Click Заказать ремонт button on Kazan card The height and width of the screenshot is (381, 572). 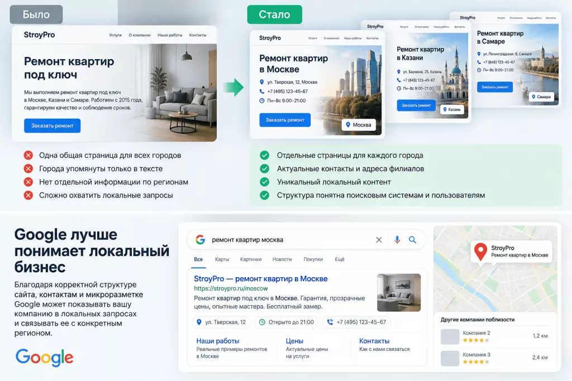coord(416,105)
